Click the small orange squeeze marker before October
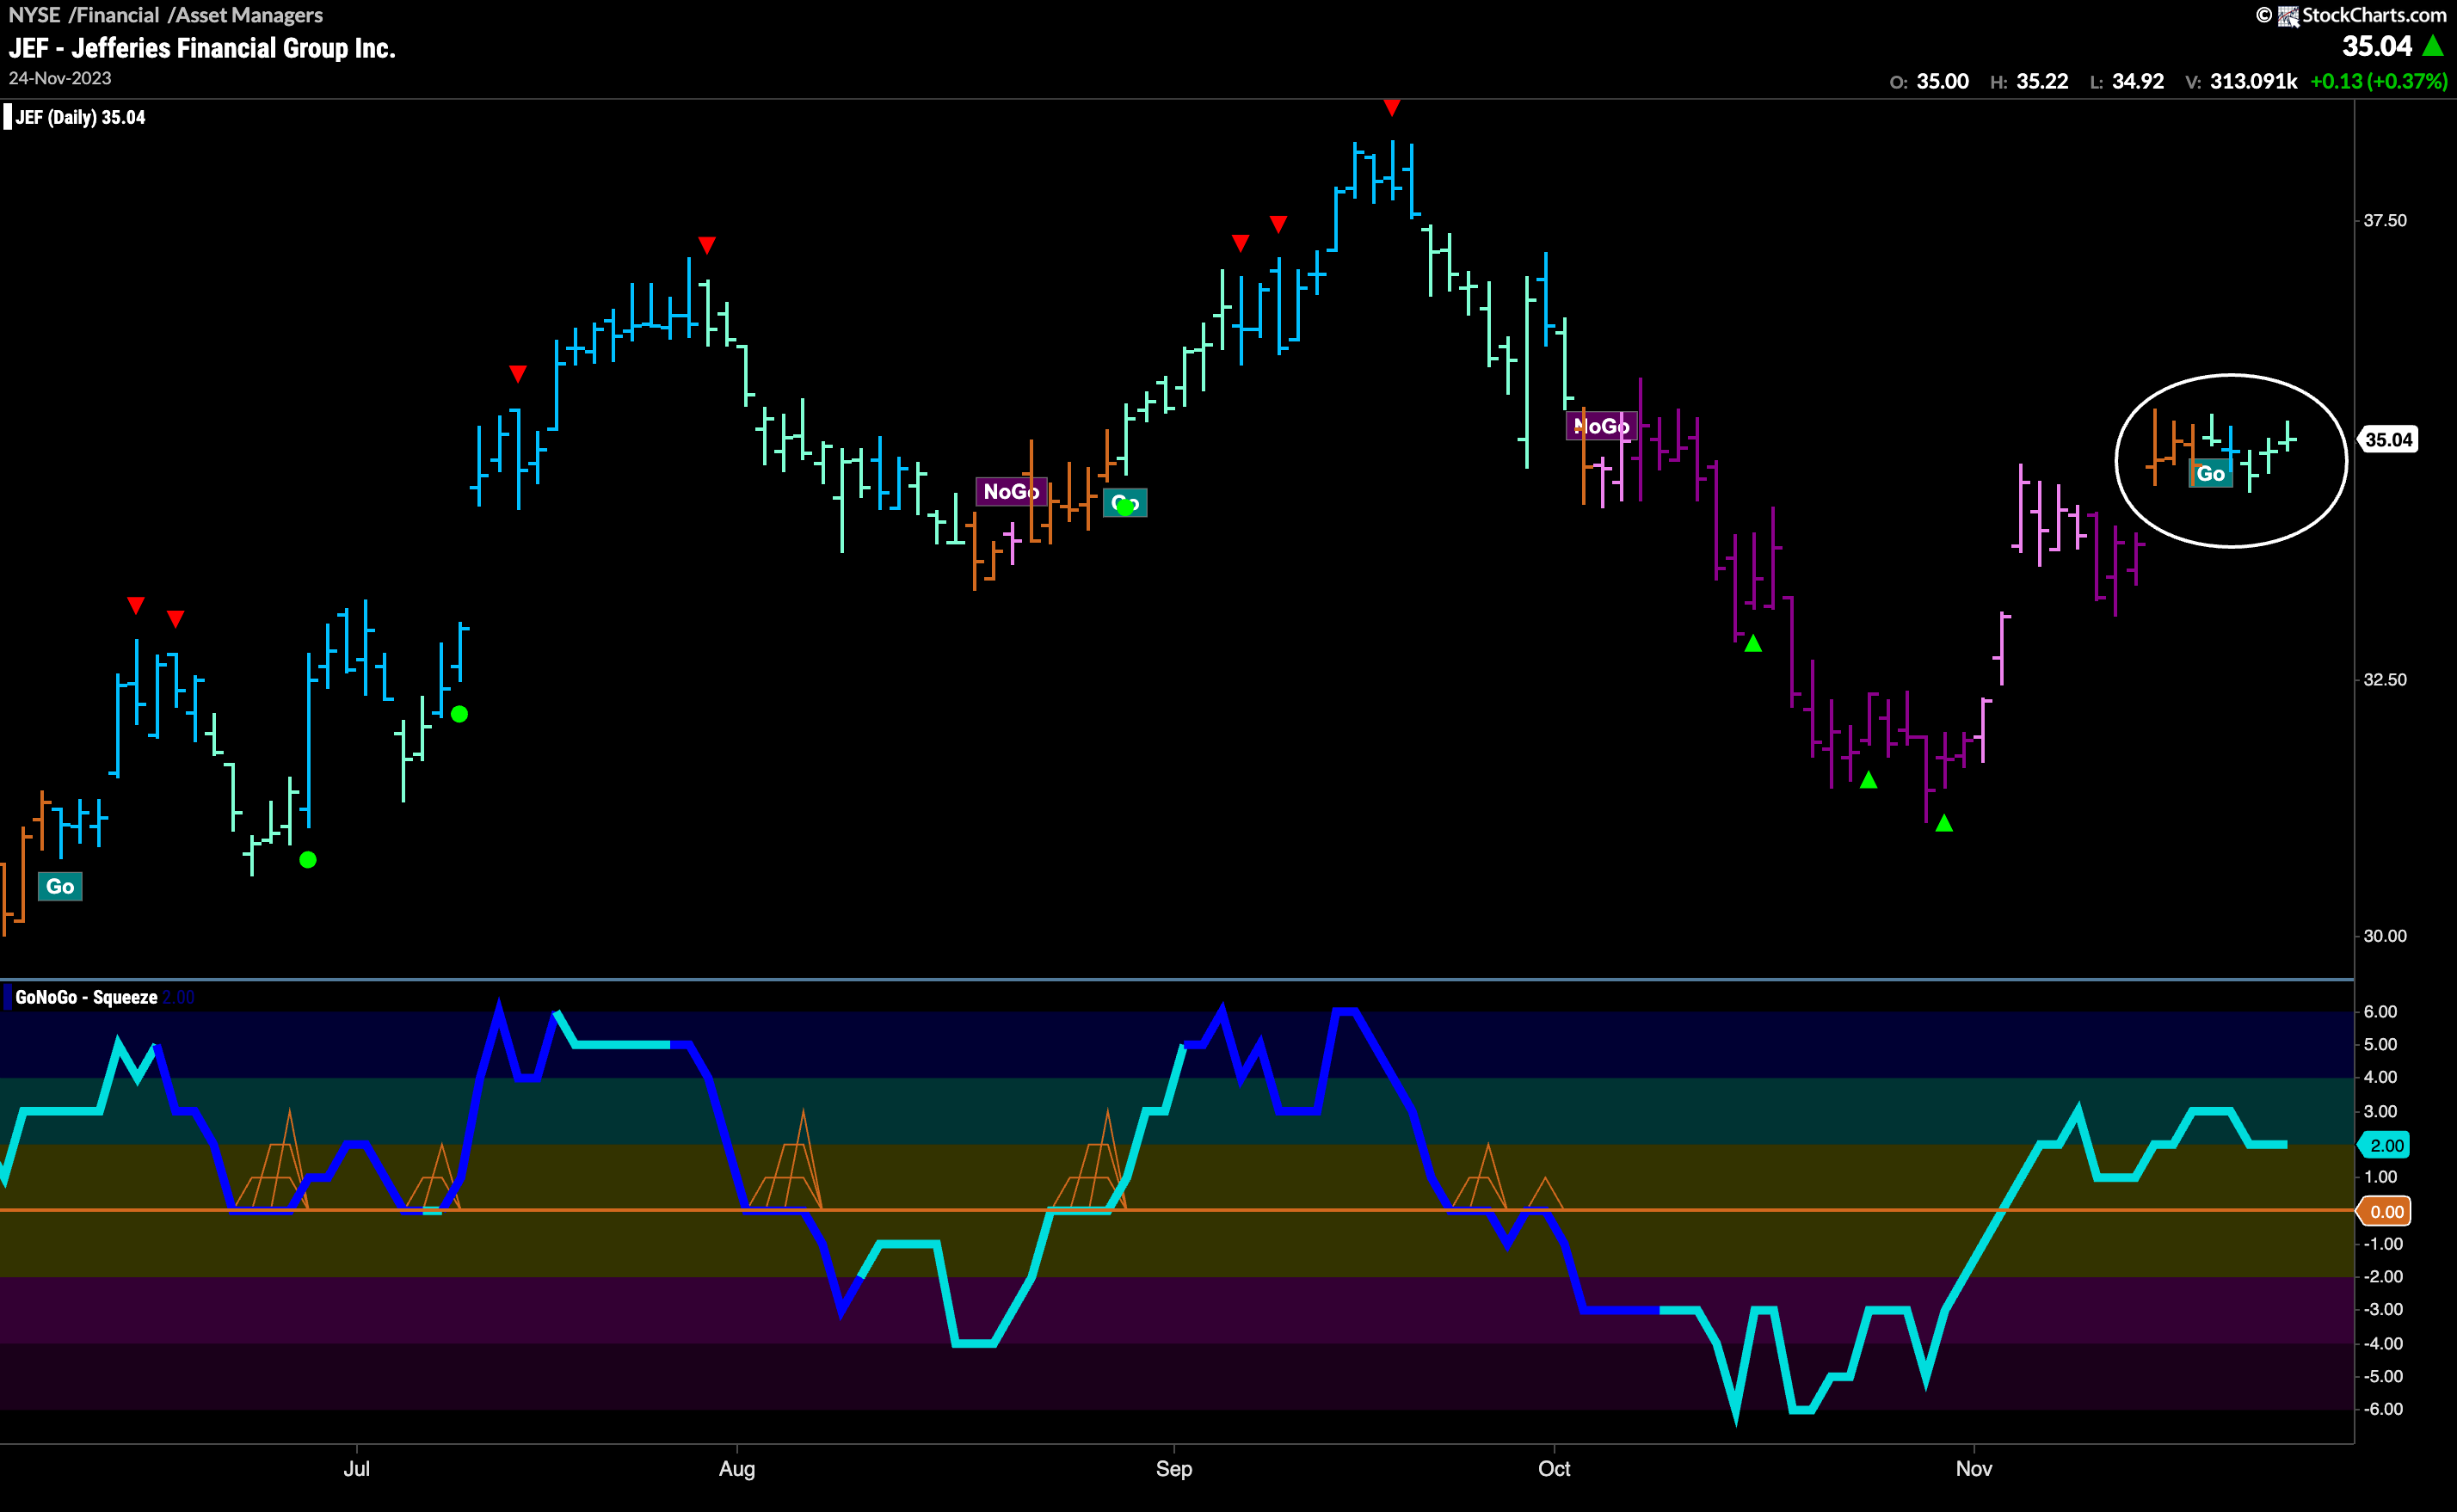 coord(1545,1194)
